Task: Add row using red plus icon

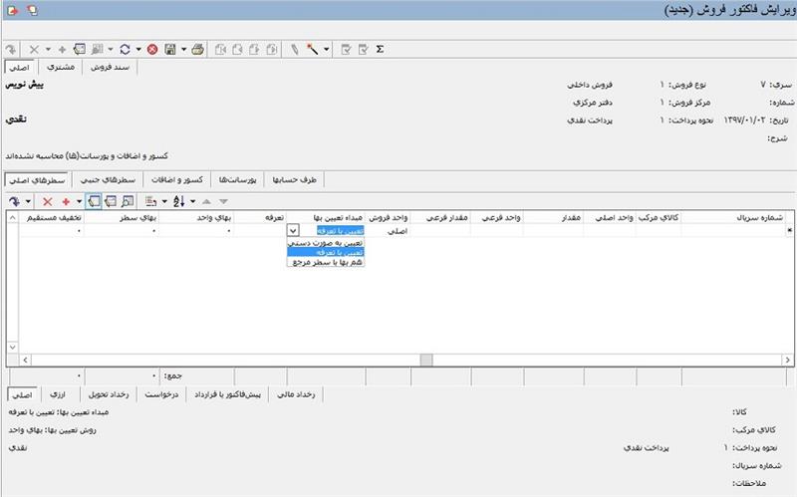Action: pos(66,201)
